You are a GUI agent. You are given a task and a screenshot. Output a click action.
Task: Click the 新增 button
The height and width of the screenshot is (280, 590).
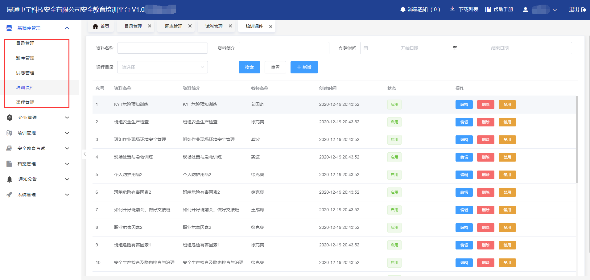304,67
